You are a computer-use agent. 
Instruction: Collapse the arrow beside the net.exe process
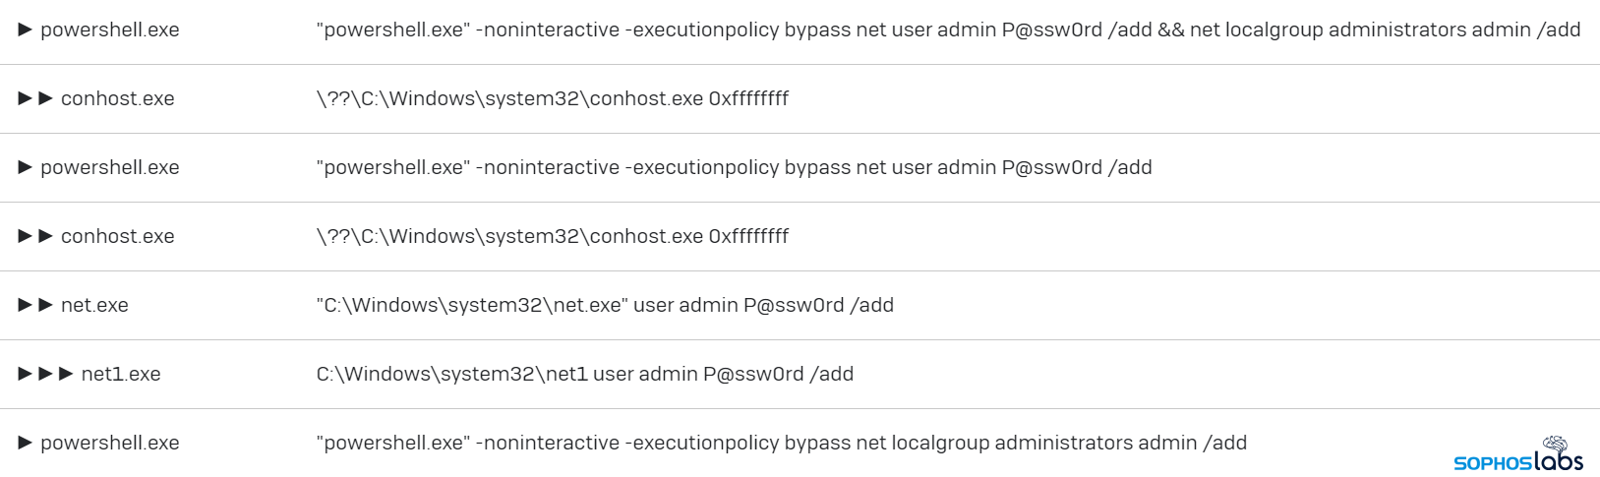click(x=35, y=305)
